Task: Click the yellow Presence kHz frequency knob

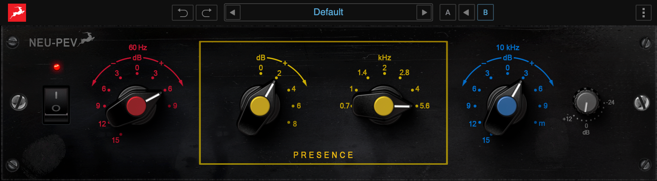Action: (383, 106)
